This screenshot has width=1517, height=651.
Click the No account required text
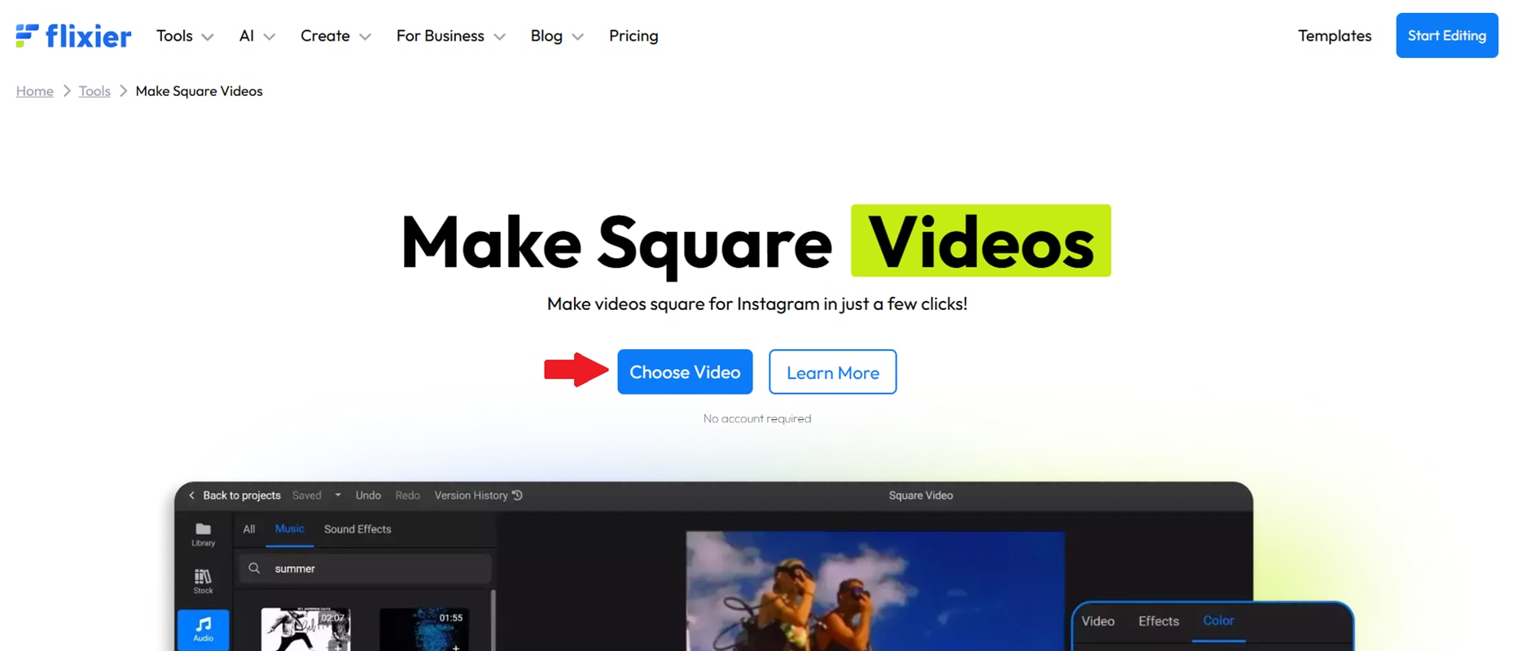tap(757, 418)
